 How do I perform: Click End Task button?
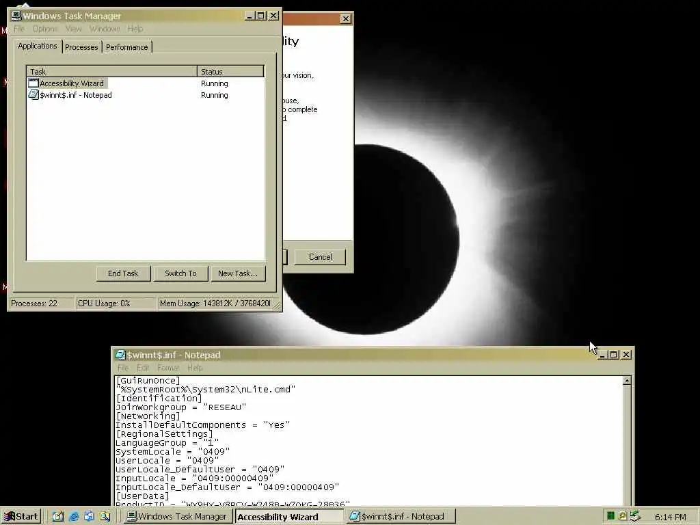click(123, 273)
